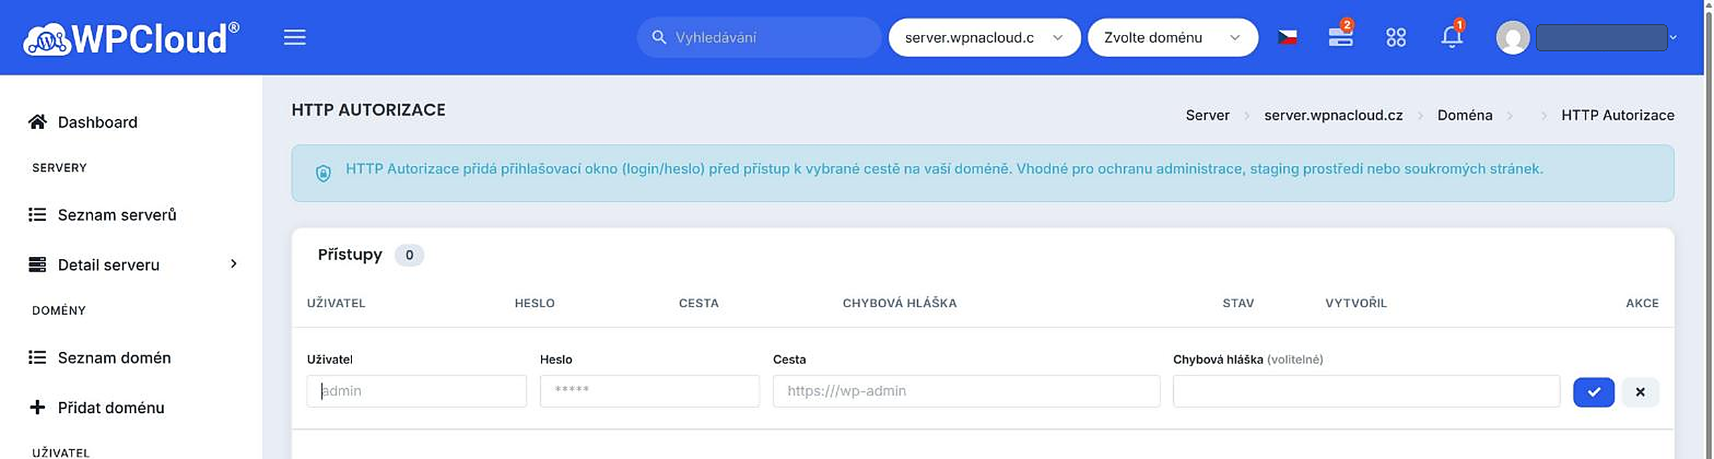
Task: Open the server.wpnacloud.cz server dropdown
Action: (x=984, y=37)
